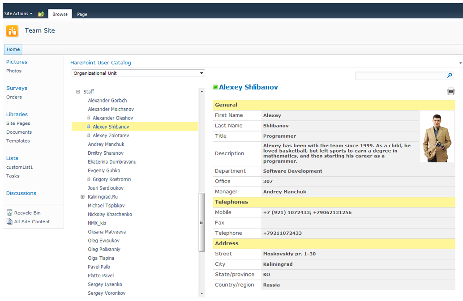Collapse the Staff tree node
The width and height of the screenshot is (463, 301).
(78, 92)
